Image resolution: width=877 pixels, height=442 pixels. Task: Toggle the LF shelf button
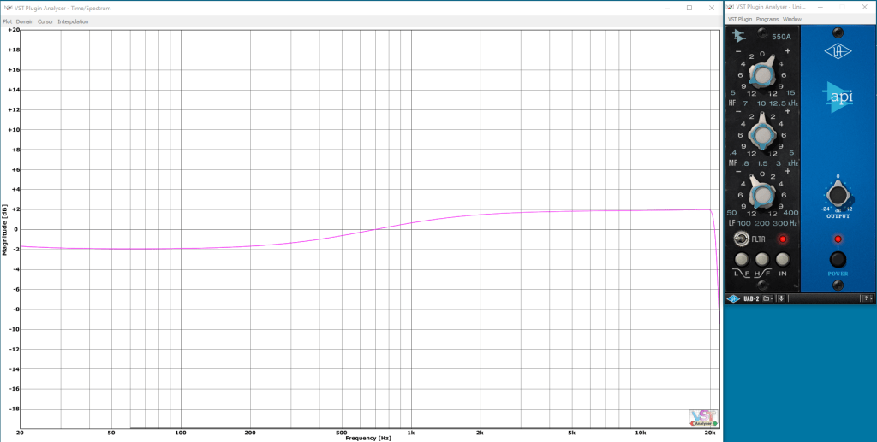[742, 259]
